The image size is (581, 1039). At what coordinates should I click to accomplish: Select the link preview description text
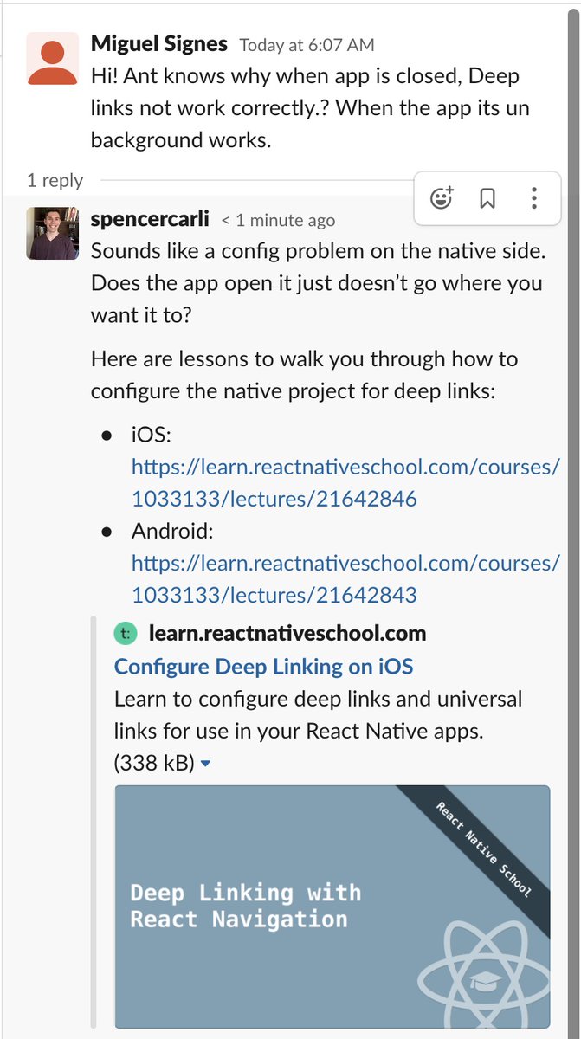pyautogui.click(x=318, y=715)
